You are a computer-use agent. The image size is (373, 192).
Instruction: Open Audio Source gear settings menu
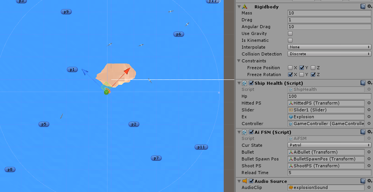[370, 181]
